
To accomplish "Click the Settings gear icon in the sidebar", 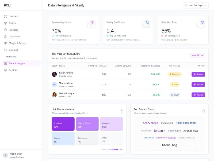I will 6,70.
